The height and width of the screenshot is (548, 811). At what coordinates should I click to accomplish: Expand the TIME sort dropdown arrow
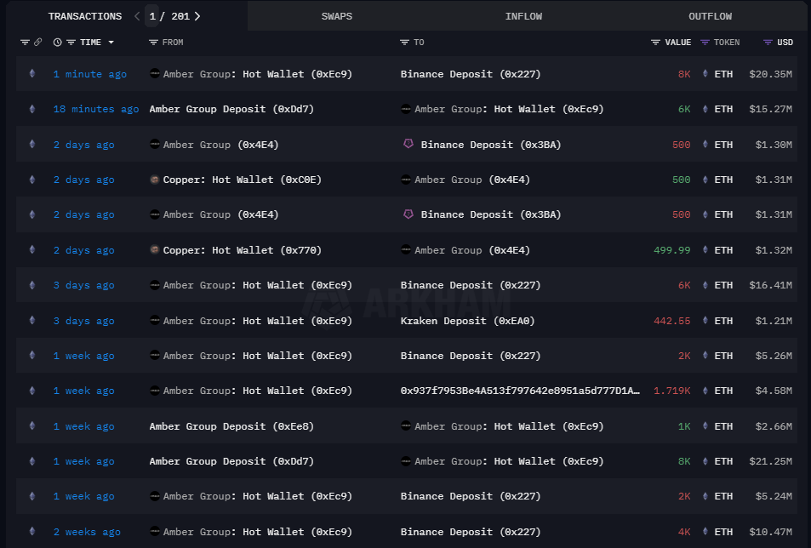tap(111, 43)
